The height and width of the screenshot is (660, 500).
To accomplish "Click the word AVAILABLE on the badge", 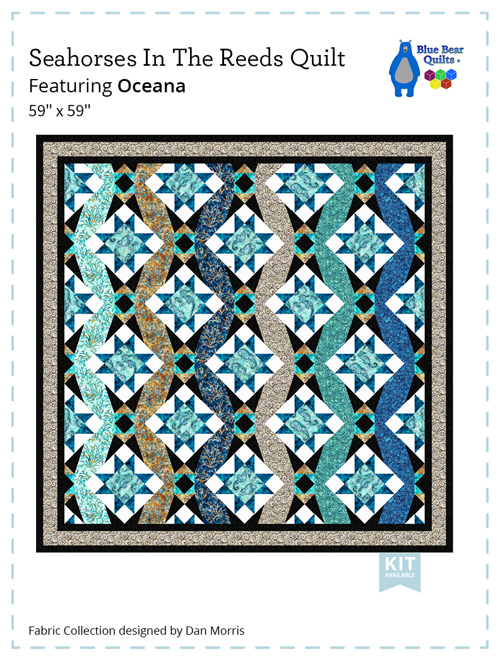I will click(400, 575).
